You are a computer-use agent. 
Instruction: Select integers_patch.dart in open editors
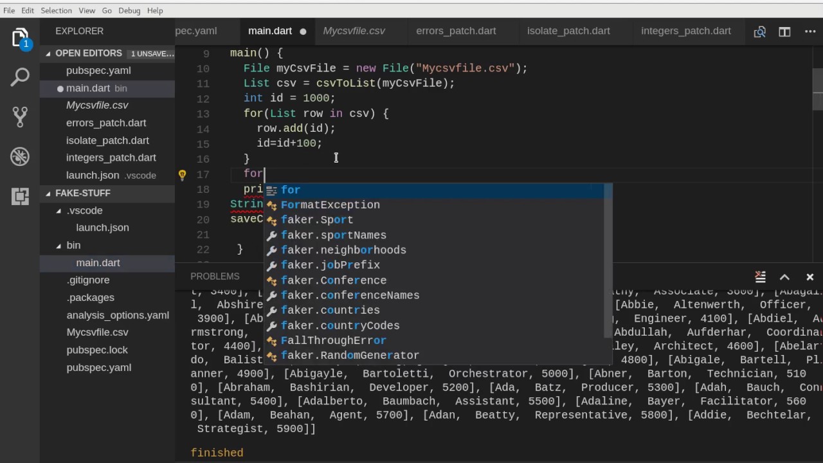click(x=107, y=158)
